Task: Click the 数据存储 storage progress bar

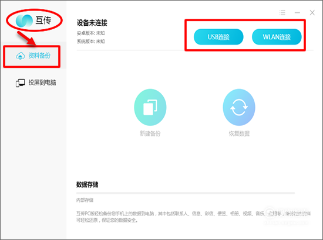Action: point(186,193)
